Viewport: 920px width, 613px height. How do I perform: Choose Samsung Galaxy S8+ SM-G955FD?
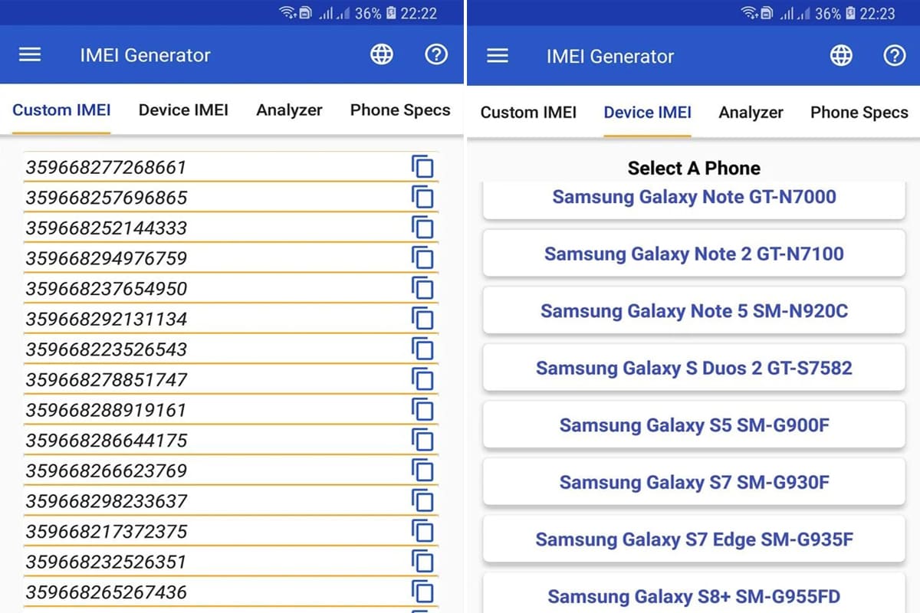(694, 593)
